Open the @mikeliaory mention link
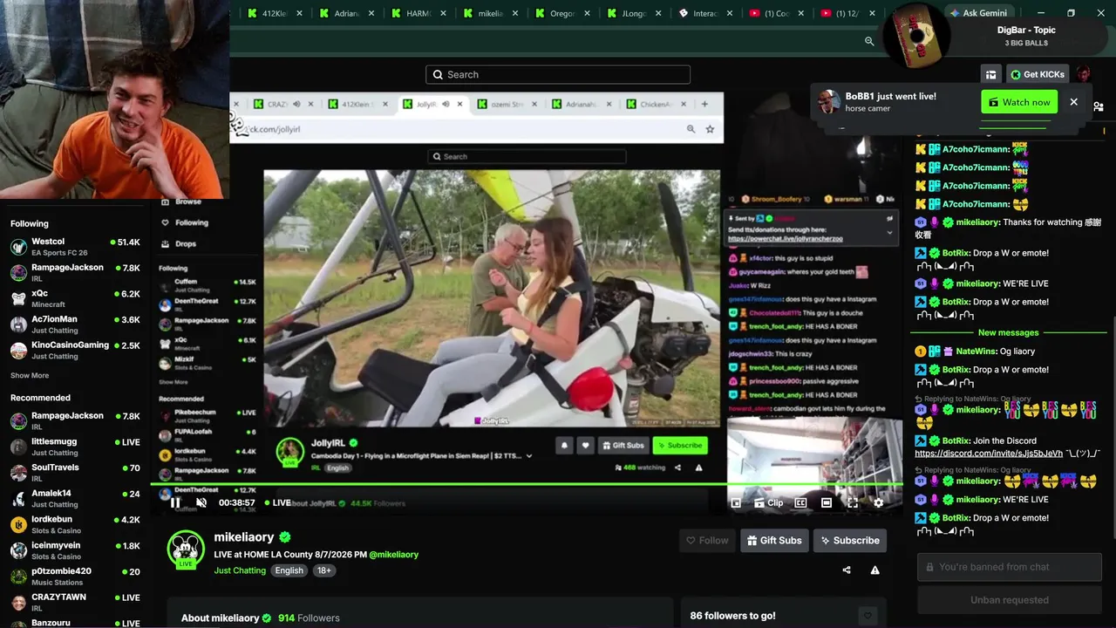Viewport: 1116px width, 628px height. click(393, 555)
